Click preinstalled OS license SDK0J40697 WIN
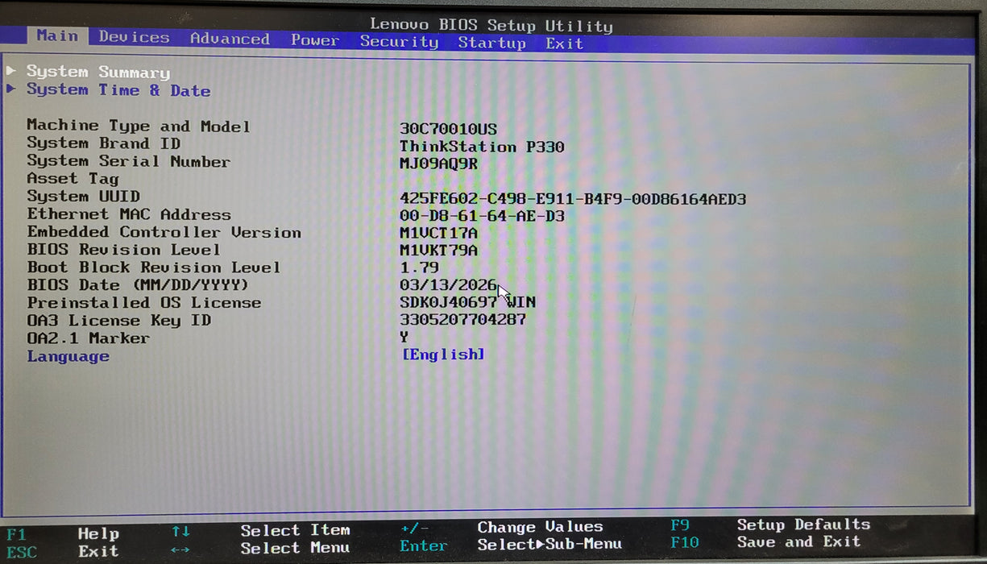This screenshot has width=987, height=564. click(467, 302)
